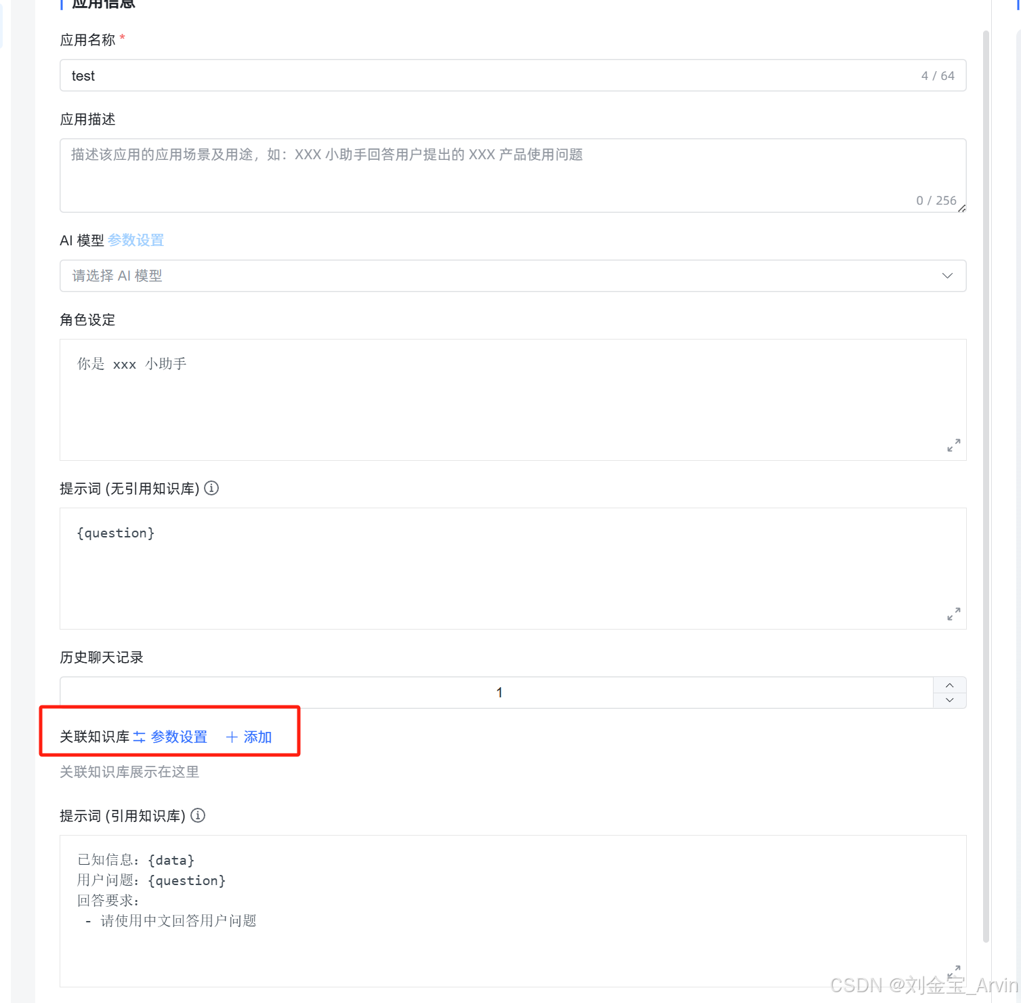Click the plus icon next to 添加
The width and height of the screenshot is (1021, 1003).
point(232,737)
